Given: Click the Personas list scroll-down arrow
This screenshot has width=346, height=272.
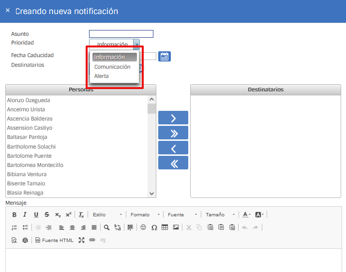Looking at the screenshot, I should 151,194.
